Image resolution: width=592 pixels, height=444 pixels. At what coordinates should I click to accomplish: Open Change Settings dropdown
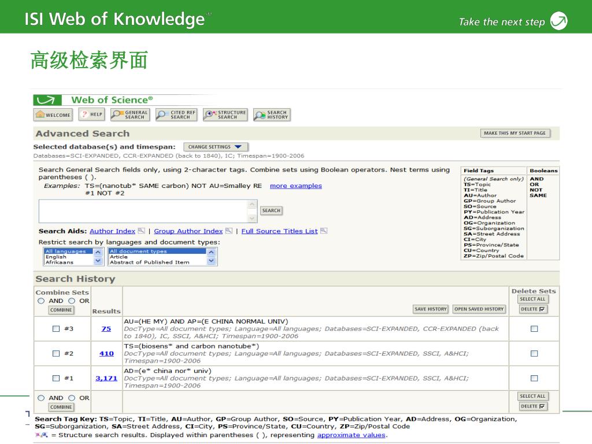point(216,147)
